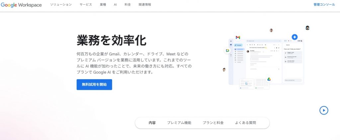Expand the 業種 navigation menu
Viewport: 340px width, 140px height.
[103, 5]
